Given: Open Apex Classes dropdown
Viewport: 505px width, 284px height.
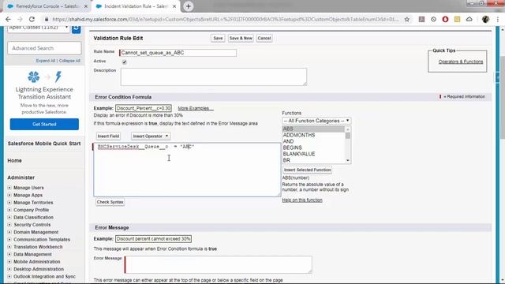Looking at the screenshot, I should (x=39, y=28).
